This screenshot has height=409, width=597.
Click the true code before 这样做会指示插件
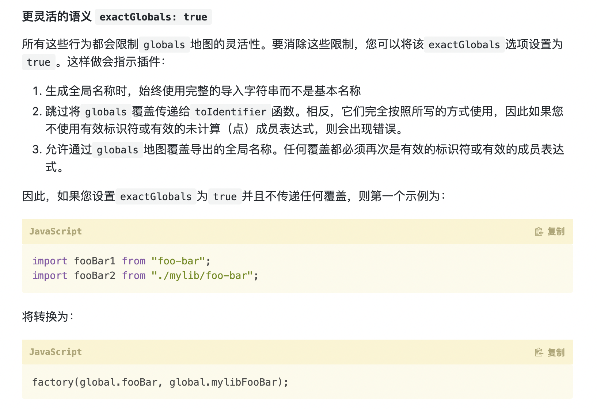[x=39, y=62]
